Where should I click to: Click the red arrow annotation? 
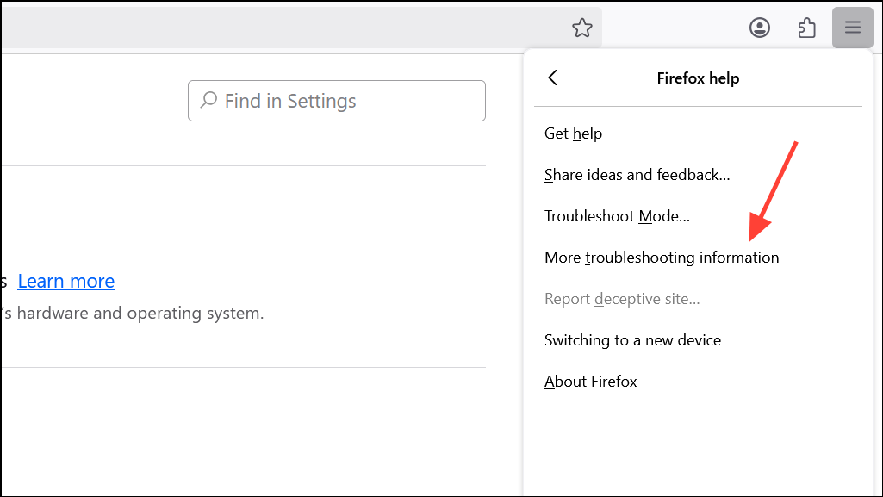point(773,191)
